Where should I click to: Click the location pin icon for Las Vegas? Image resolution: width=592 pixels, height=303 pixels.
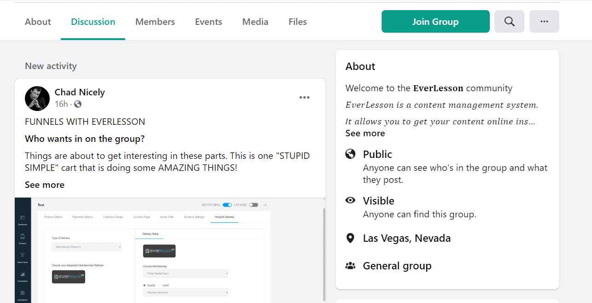[x=350, y=238]
